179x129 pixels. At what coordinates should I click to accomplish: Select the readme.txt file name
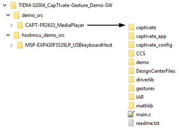(x=148, y=123)
